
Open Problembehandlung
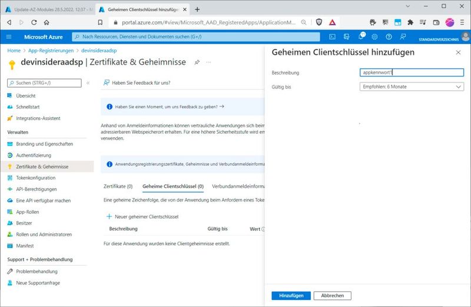click(37, 272)
